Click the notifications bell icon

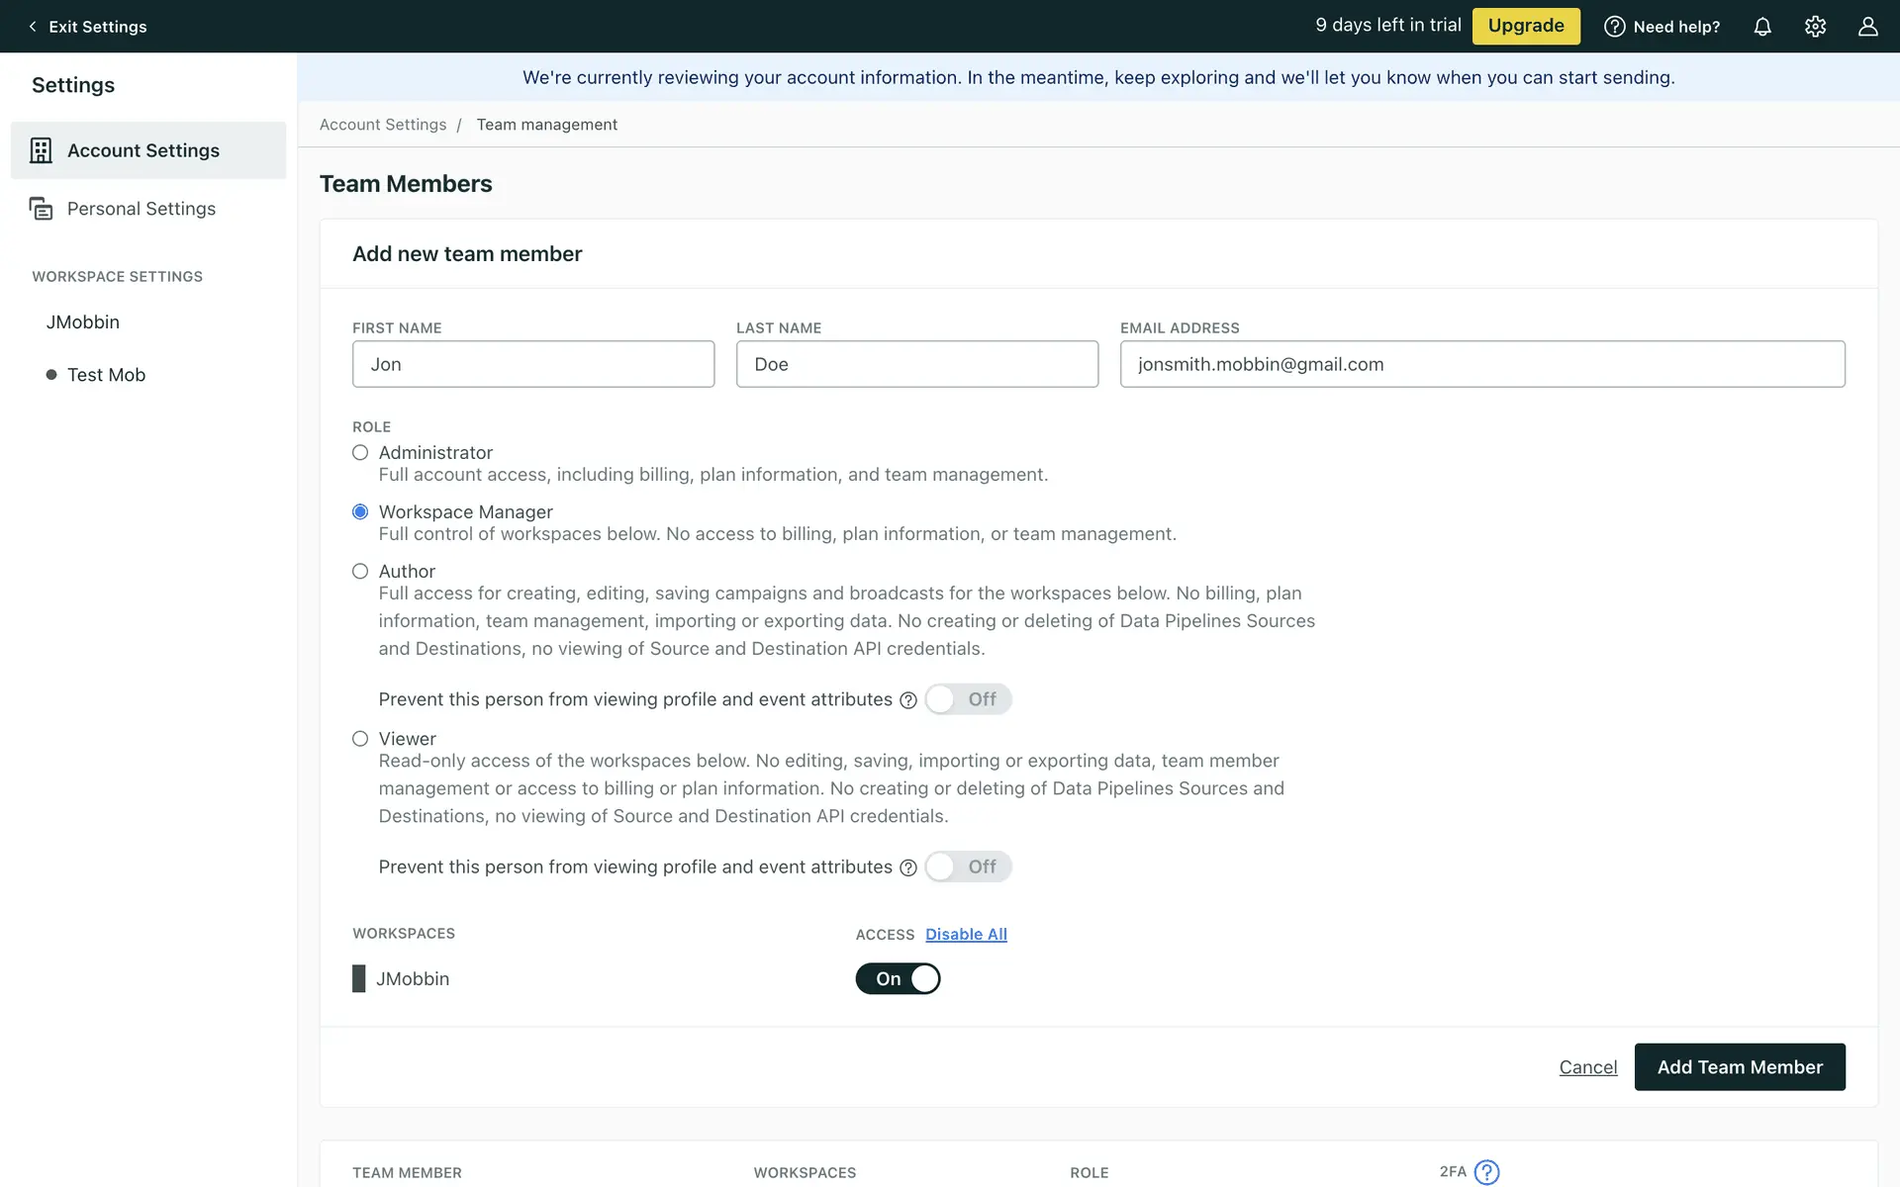pos(1762,27)
